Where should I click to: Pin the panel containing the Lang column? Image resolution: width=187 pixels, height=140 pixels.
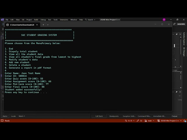point(176,92)
